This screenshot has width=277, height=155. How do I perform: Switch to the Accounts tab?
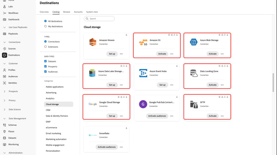[78, 12]
